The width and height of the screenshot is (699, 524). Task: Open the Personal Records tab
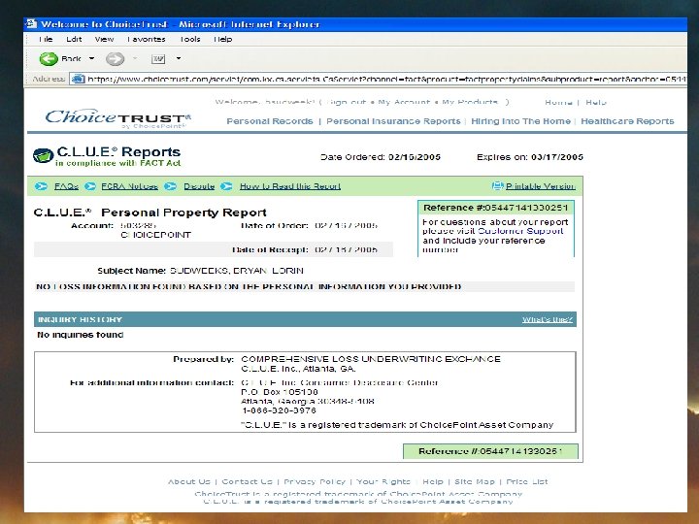270,121
